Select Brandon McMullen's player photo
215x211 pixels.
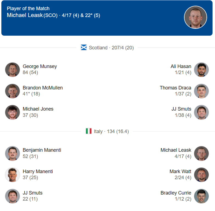pos(12,91)
